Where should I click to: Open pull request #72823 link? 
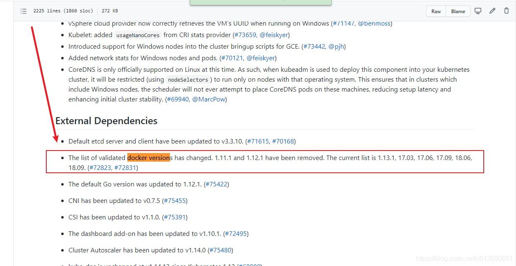[x=100, y=168]
